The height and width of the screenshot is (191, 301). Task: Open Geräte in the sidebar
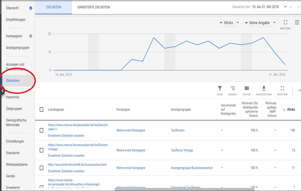click(x=11, y=176)
